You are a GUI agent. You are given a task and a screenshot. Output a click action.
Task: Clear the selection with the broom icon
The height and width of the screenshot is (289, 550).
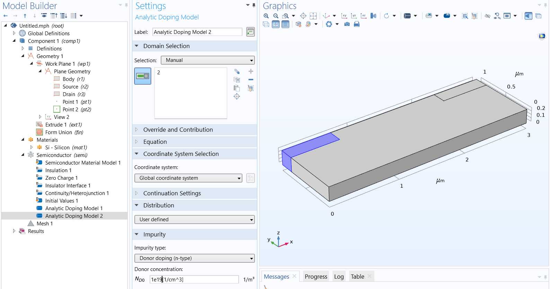coord(251,88)
